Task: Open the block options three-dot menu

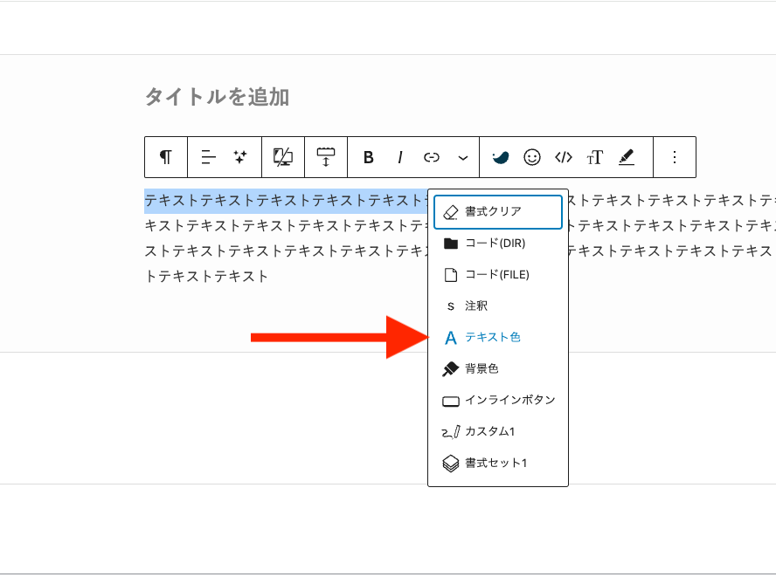Action: coord(674,157)
